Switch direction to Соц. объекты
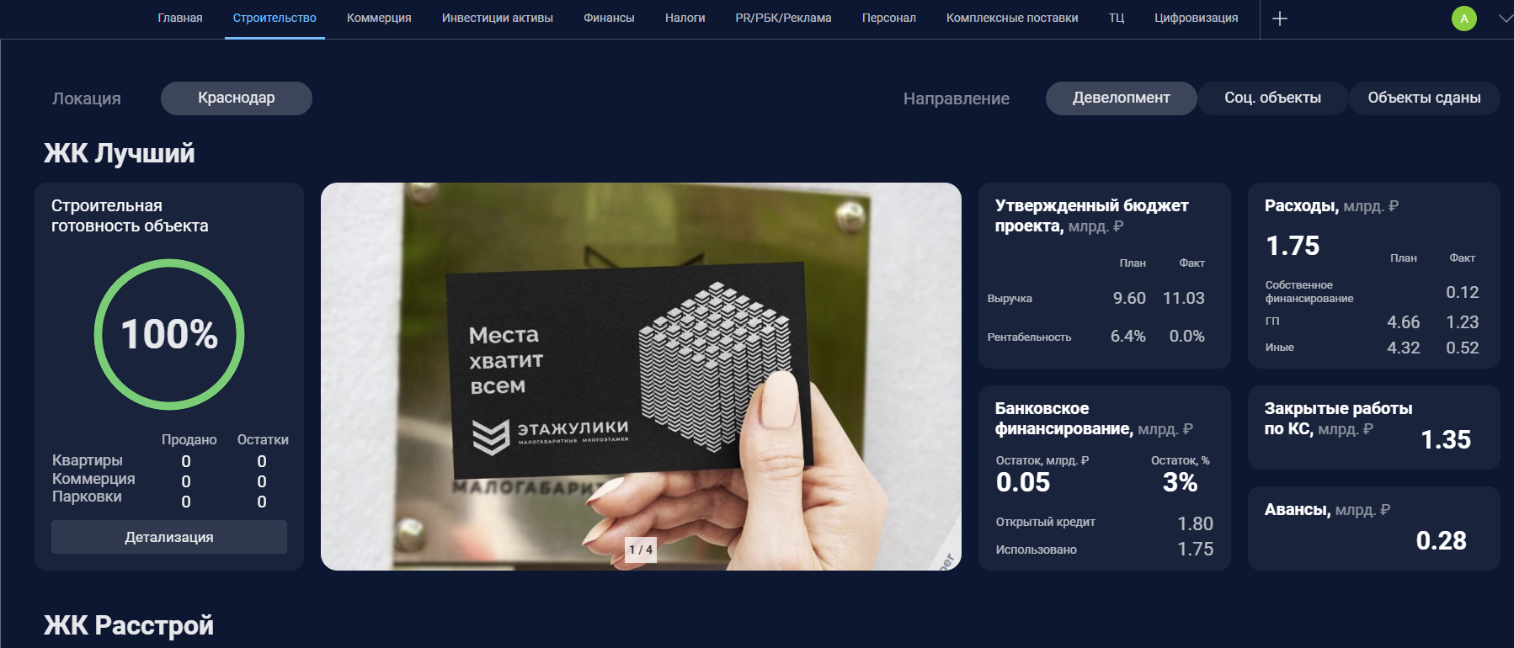The height and width of the screenshot is (648, 1514). (x=1272, y=98)
